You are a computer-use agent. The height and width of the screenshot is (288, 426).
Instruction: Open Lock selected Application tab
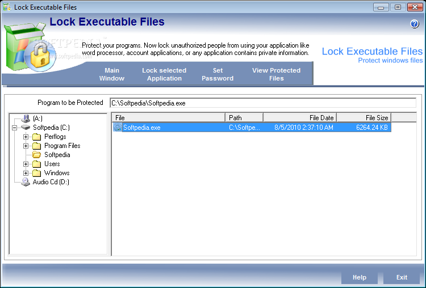164,74
